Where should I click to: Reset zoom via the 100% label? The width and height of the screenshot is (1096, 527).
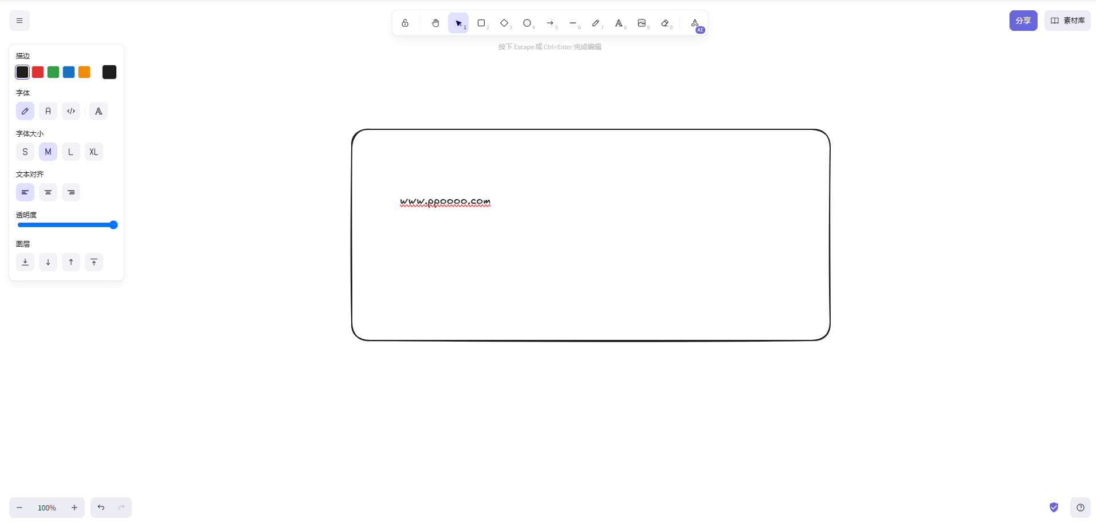[47, 508]
